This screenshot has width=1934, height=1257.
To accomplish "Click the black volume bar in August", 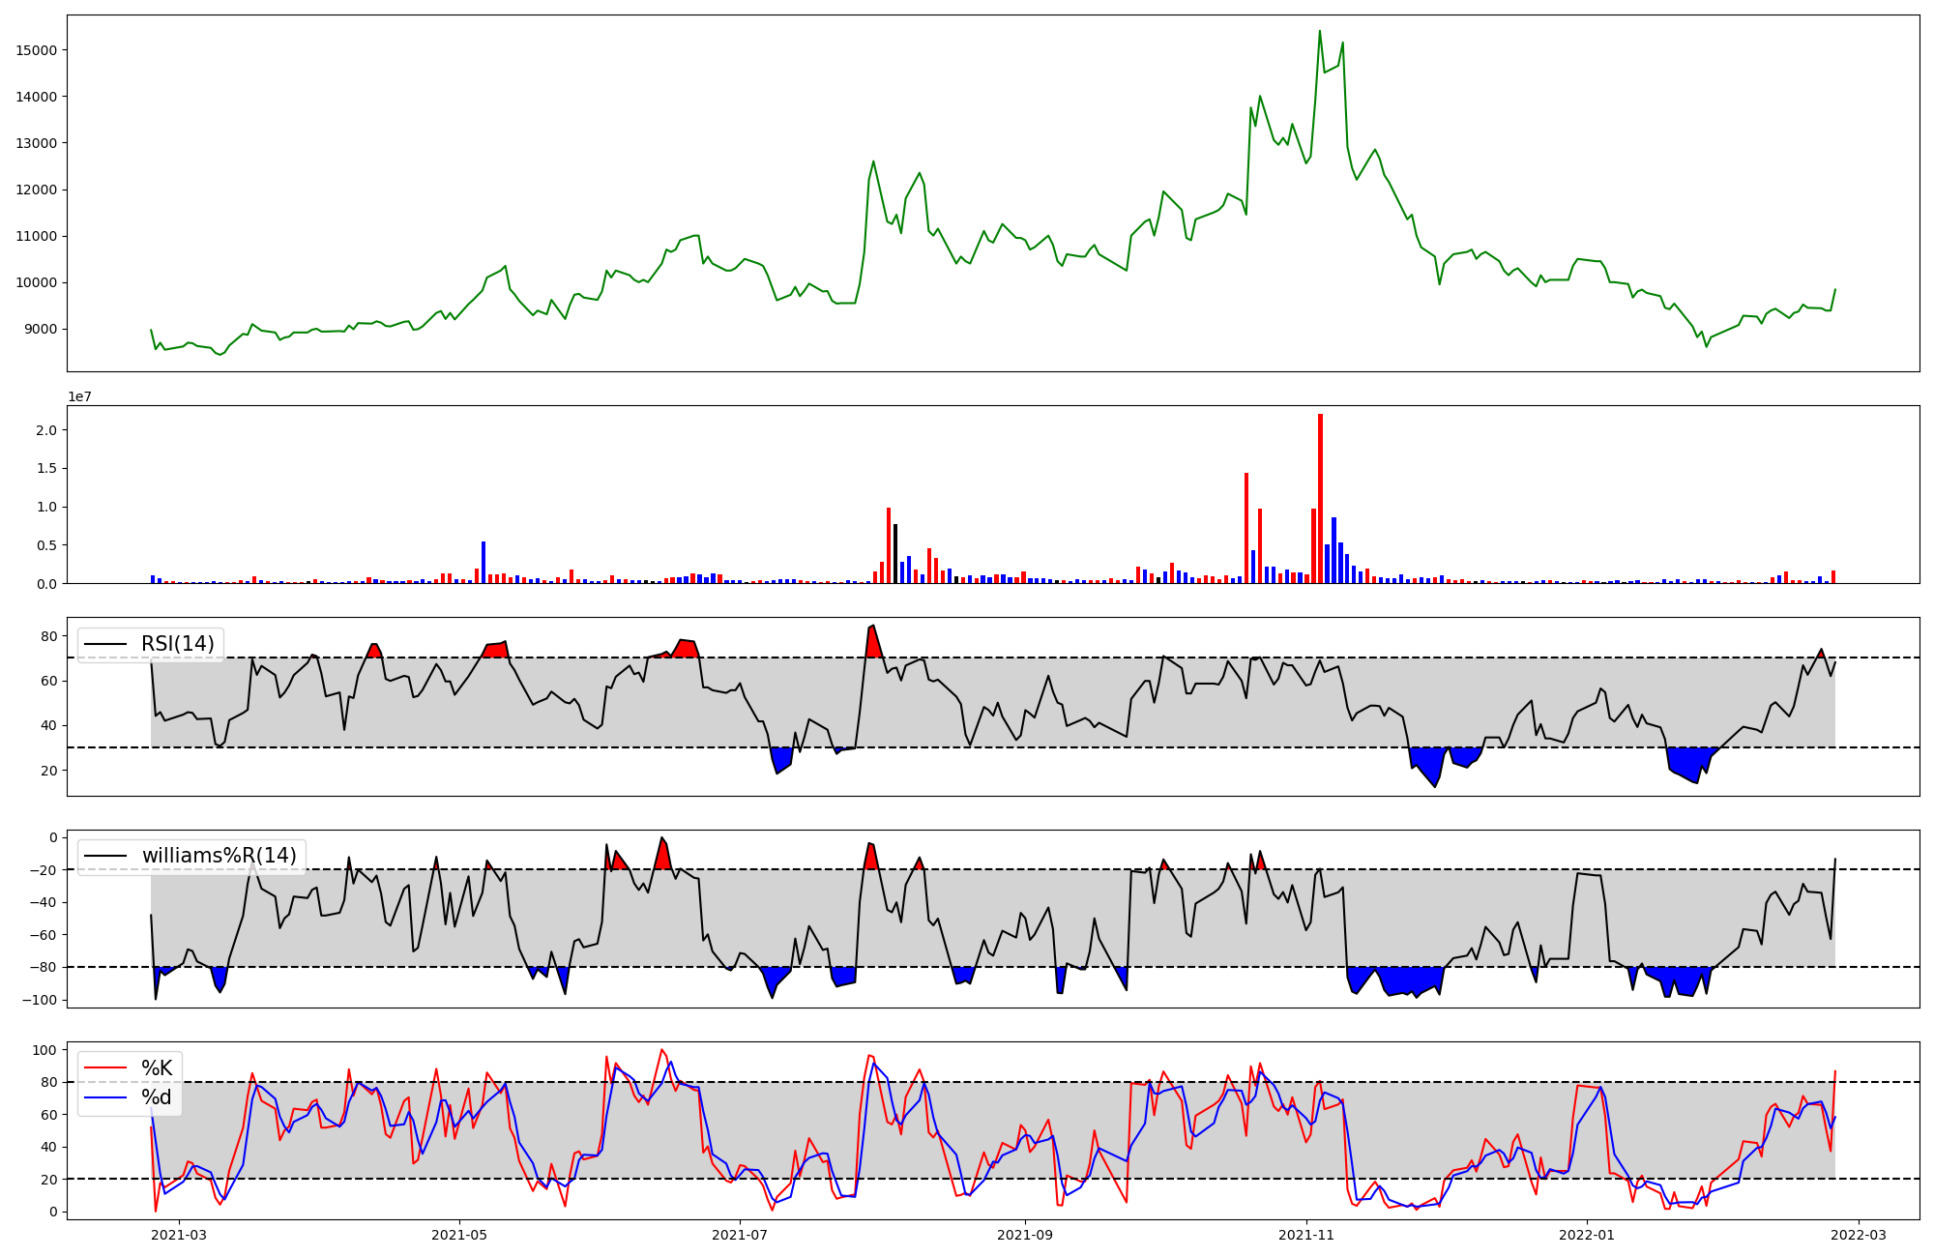I will coord(895,553).
